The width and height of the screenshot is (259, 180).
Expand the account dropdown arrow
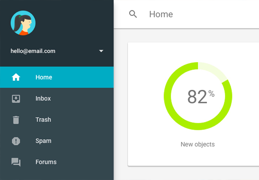click(101, 51)
